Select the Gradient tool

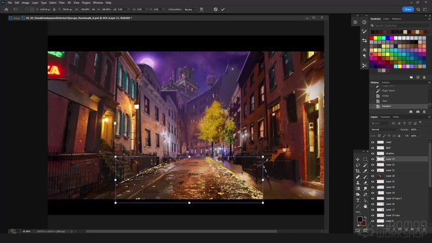coord(358,189)
